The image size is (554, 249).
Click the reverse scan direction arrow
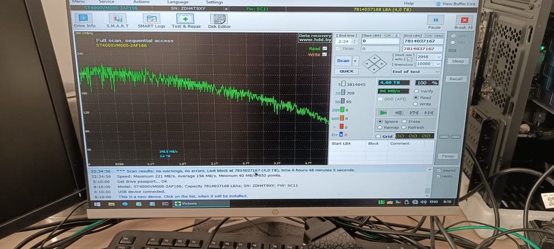398,113
